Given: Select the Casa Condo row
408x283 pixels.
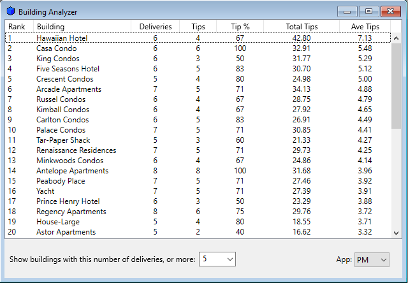Looking at the screenshot, I should (x=198, y=48).
